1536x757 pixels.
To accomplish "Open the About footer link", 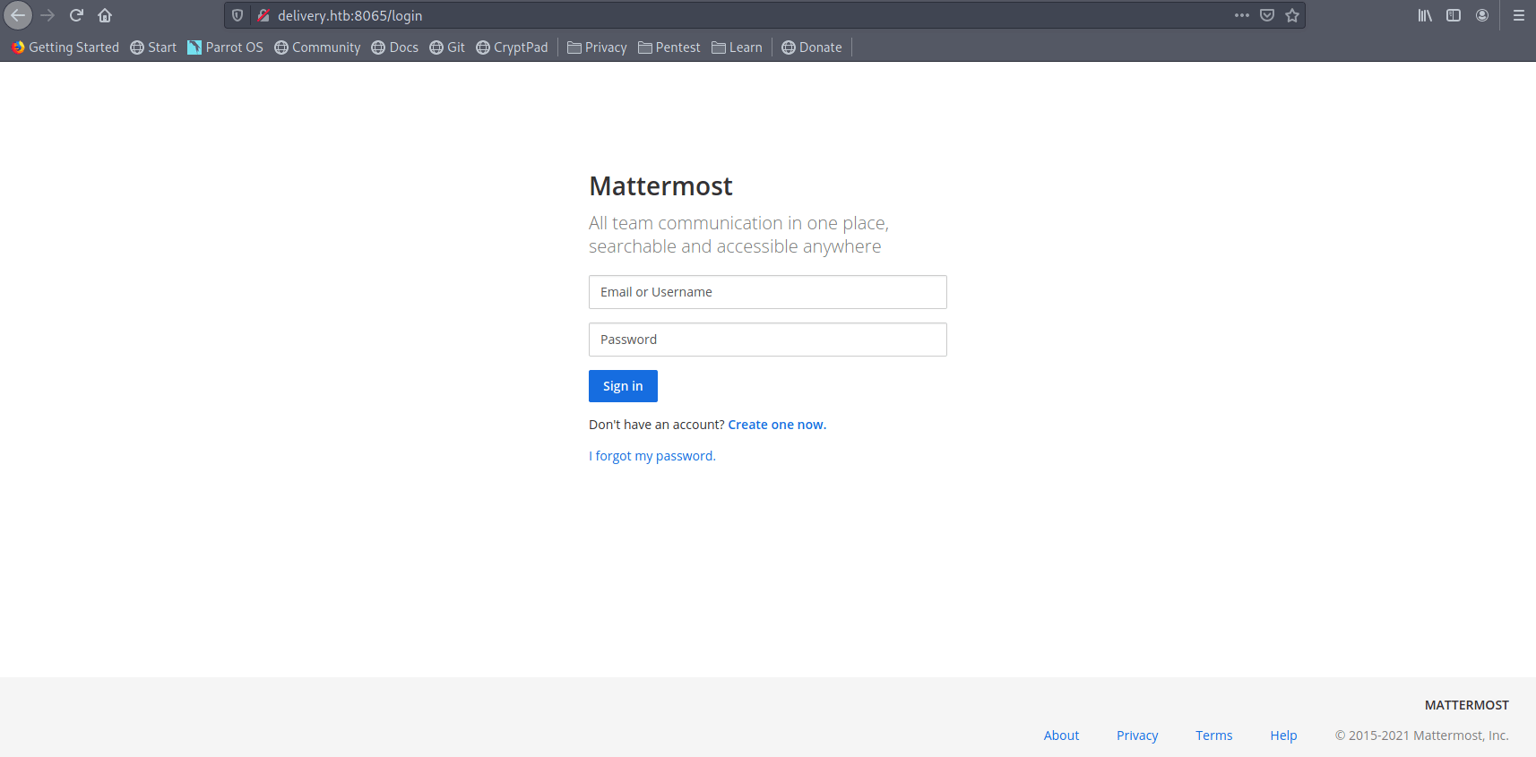I will click(1061, 735).
